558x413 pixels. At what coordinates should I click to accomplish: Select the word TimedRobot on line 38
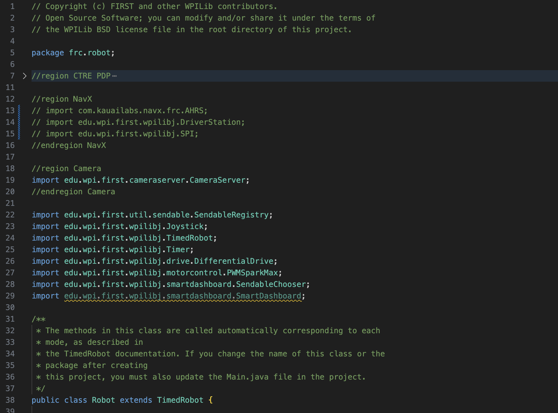point(180,400)
